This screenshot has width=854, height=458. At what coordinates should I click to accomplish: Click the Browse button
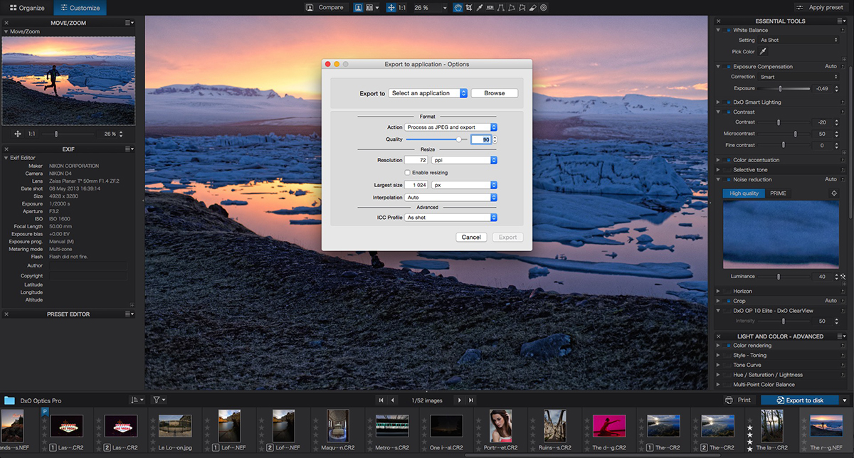(494, 93)
